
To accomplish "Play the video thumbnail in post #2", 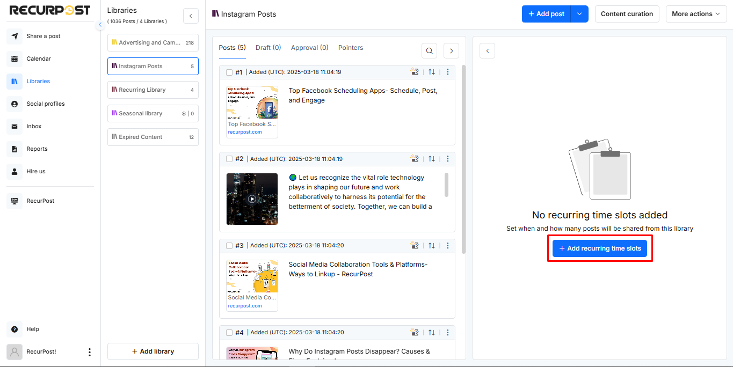I will tap(252, 199).
